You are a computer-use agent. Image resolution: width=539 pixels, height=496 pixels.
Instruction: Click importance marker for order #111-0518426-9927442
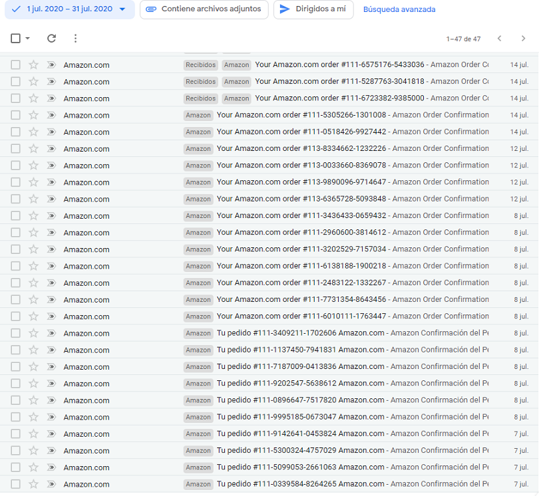51,132
